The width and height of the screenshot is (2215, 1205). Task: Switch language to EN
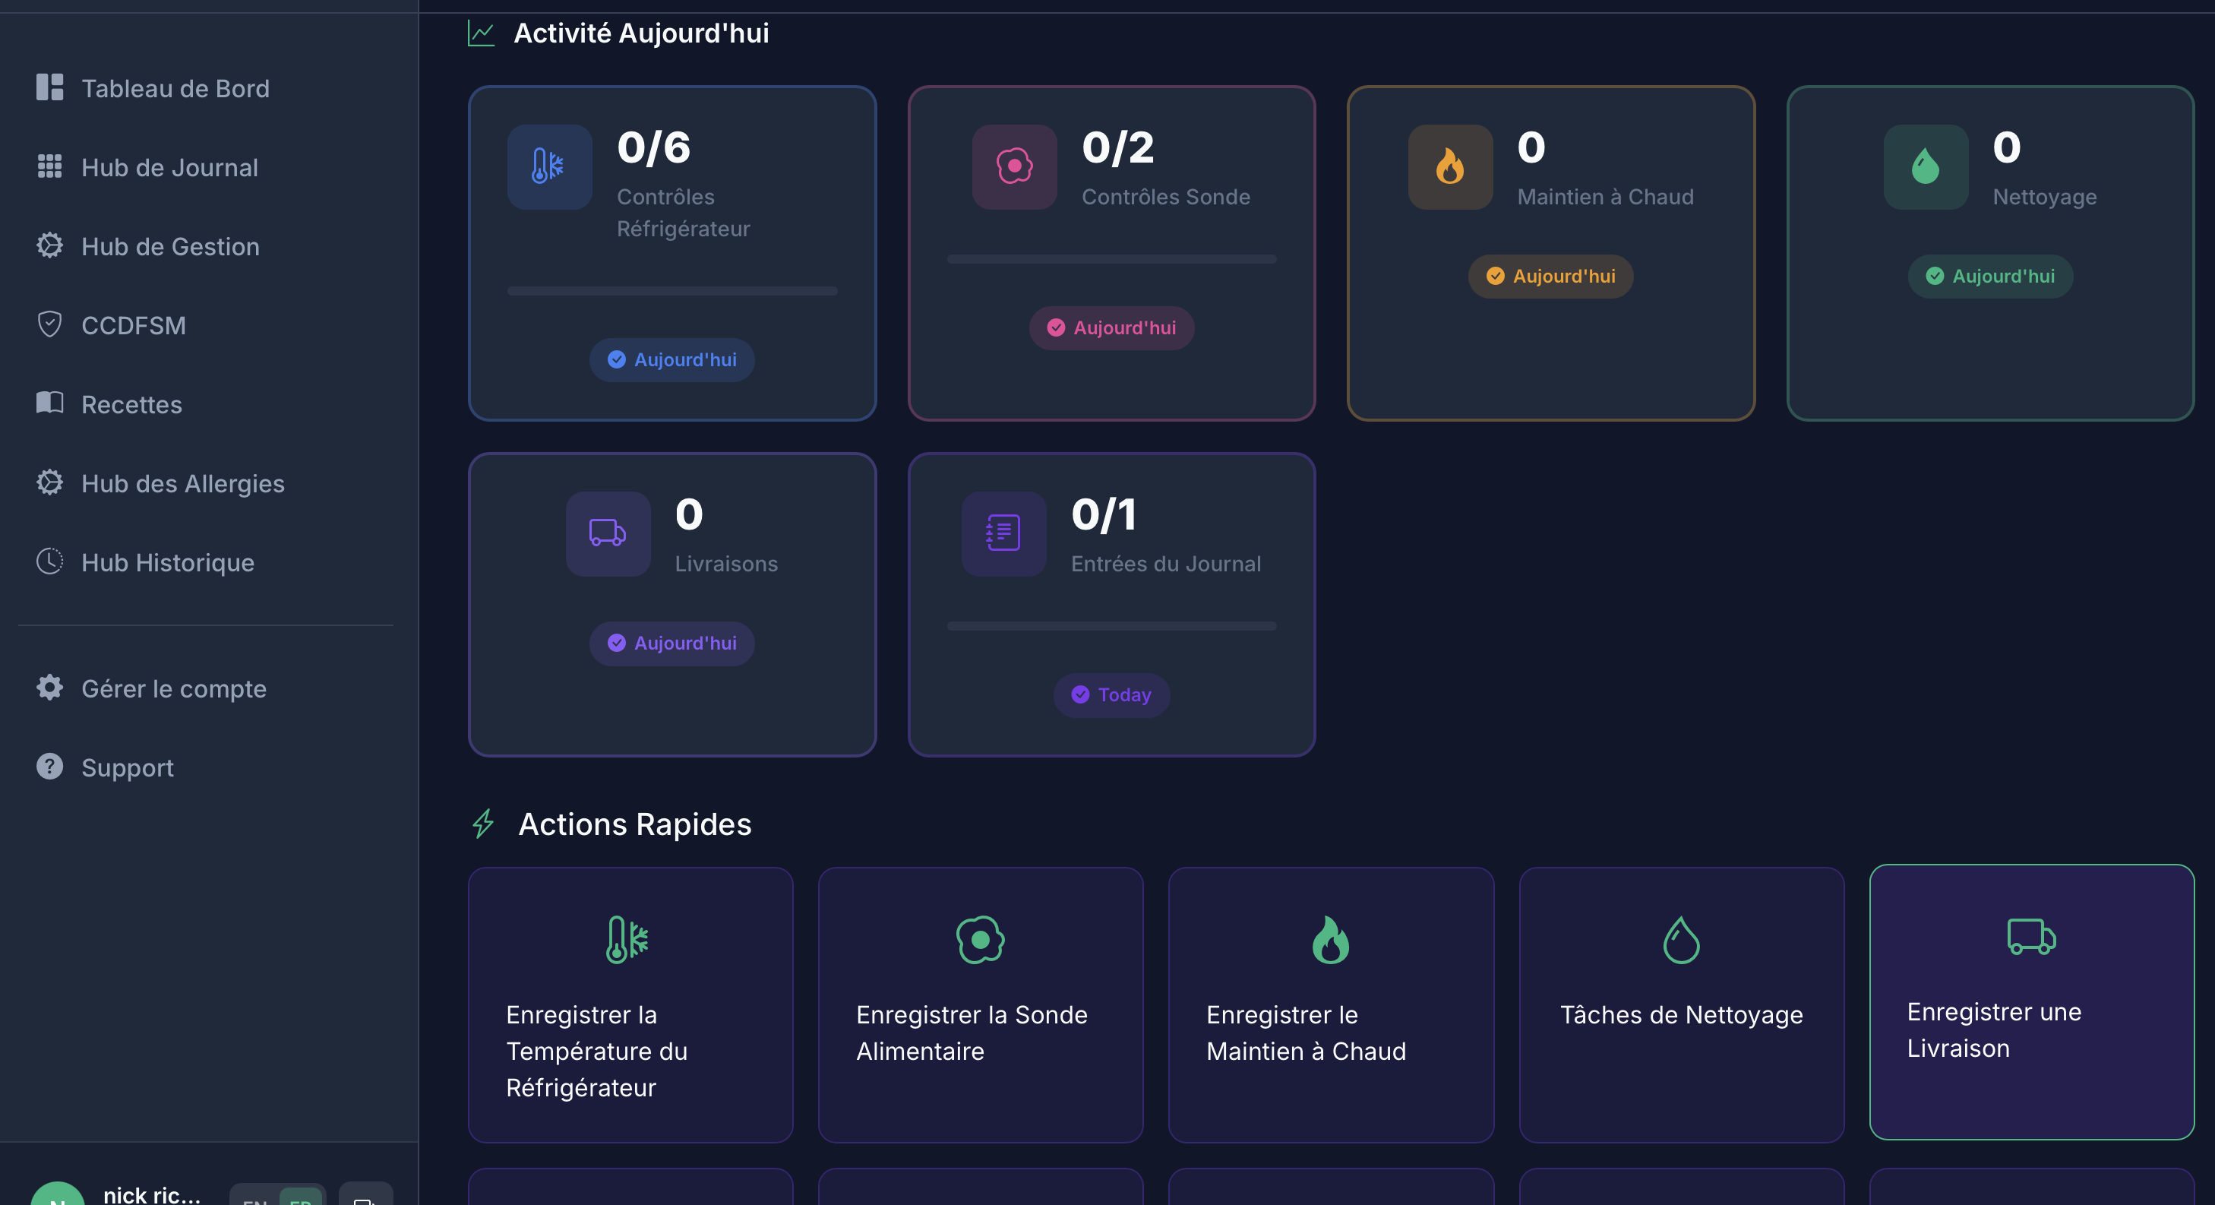pyautogui.click(x=254, y=1198)
